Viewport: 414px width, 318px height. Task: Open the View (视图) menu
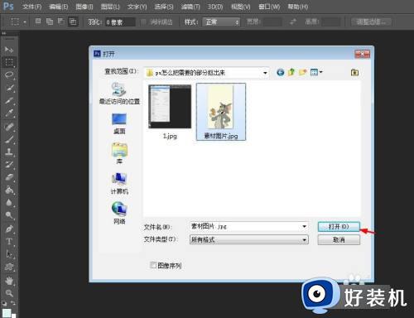coord(241,7)
